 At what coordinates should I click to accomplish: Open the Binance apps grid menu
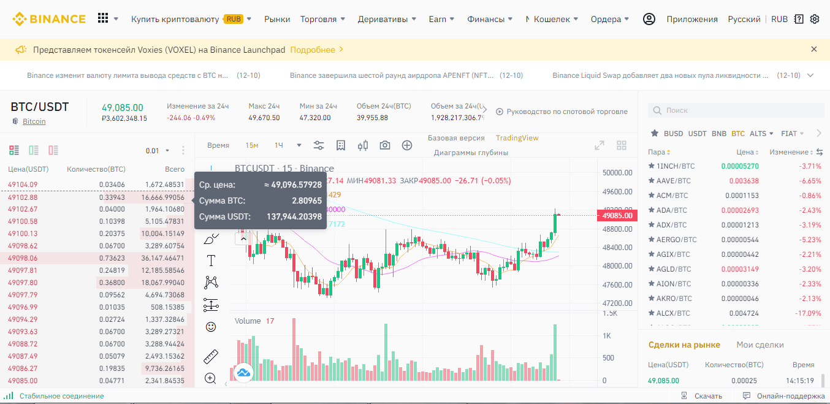103,19
